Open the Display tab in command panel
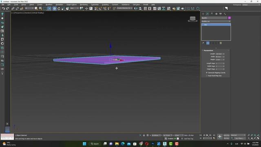Screen dimensions: 261x147 click(220, 14)
